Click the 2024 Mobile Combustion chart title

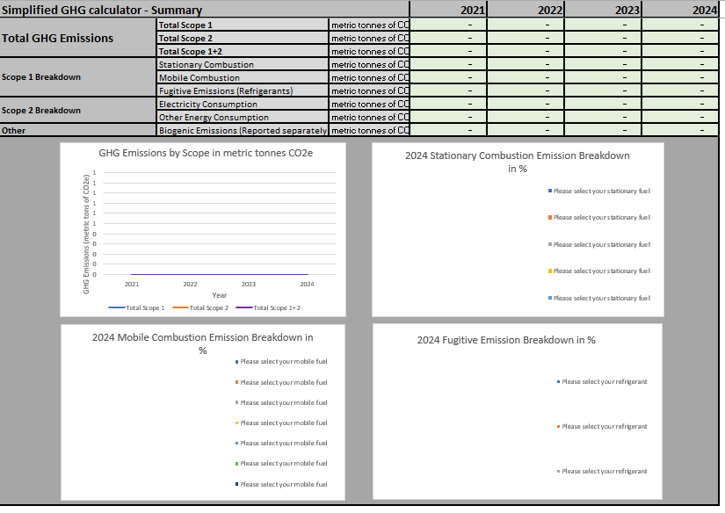click(202, 343)
